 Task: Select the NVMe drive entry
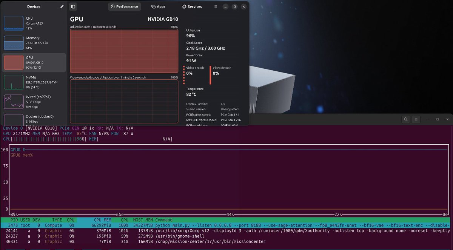(34, 82)
